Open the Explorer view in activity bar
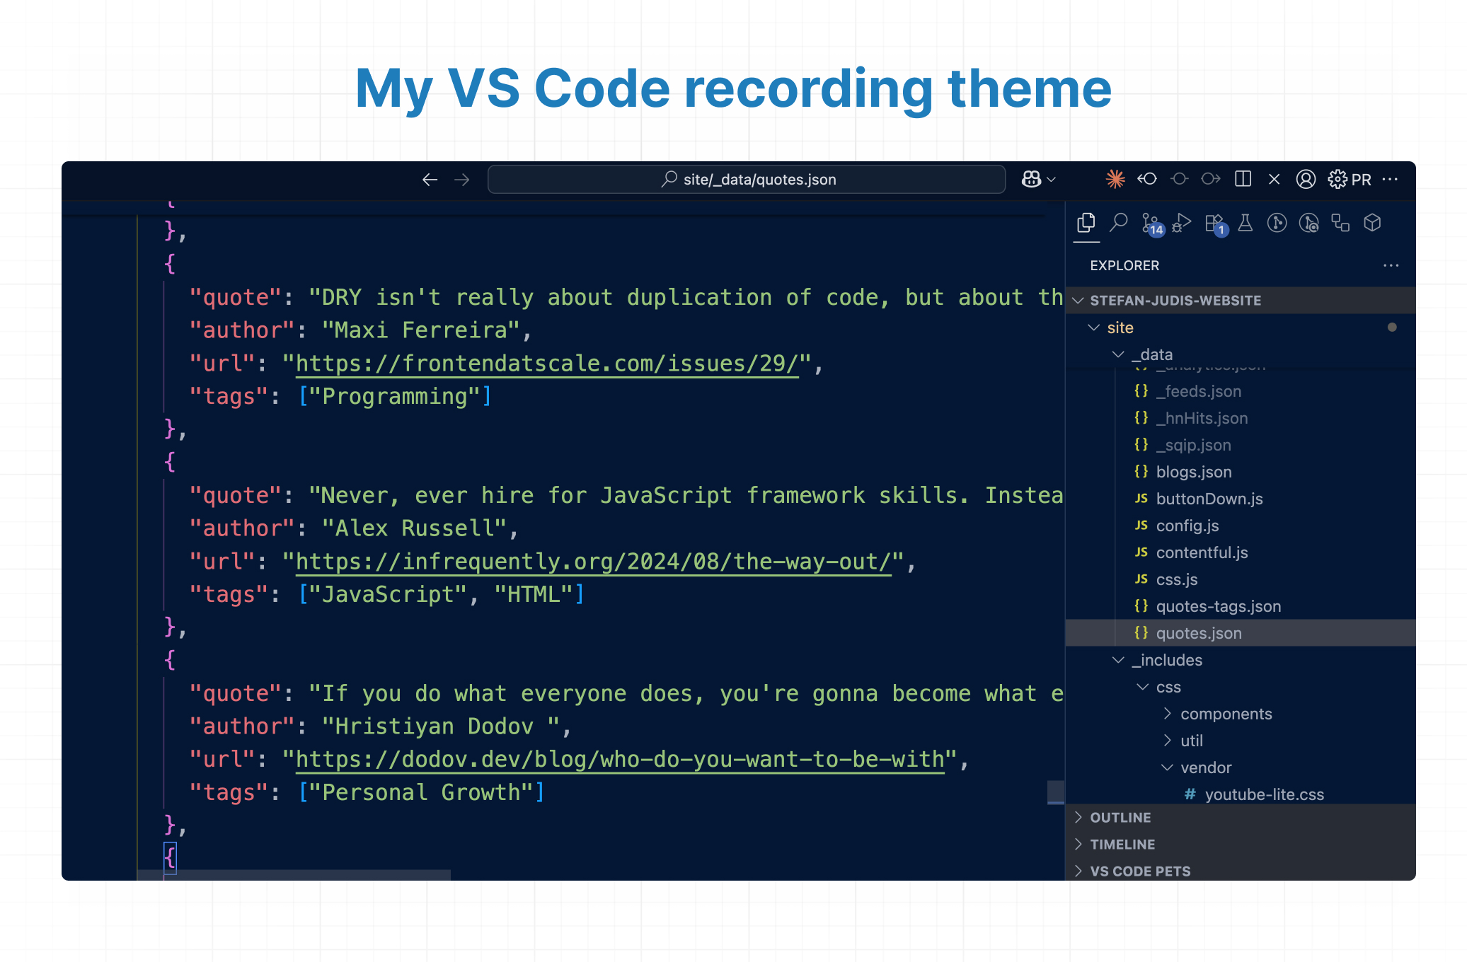 pos(1086,224)
